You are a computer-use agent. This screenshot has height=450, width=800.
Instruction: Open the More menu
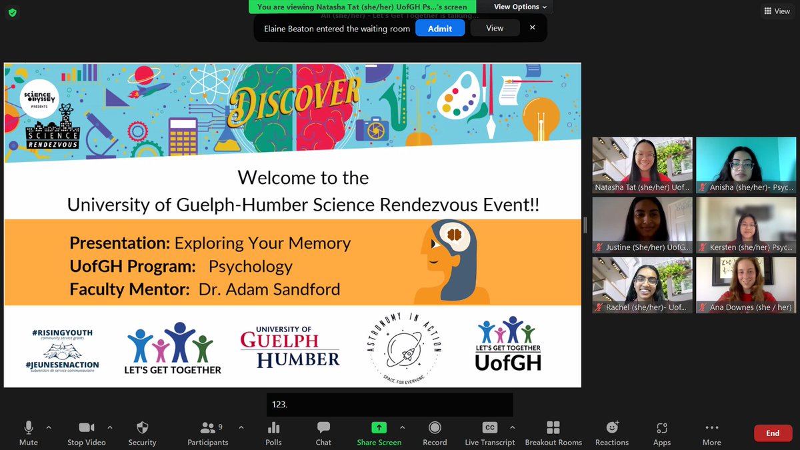(x=711, y=433)
